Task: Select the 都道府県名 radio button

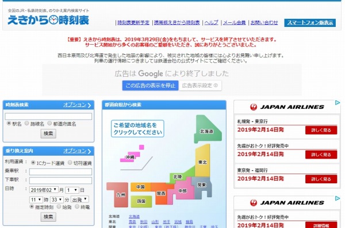Action: pos(49,123)
